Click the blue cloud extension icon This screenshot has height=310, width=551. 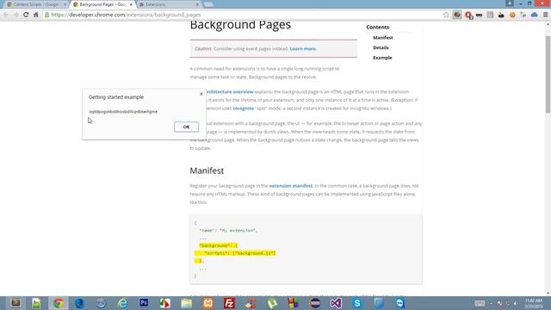coord(534,15)
